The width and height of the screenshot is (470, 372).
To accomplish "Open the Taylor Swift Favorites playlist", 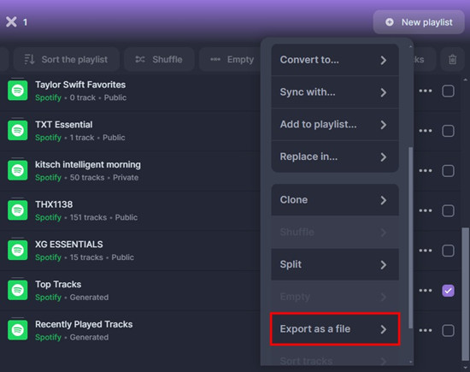I will [80, 85].
